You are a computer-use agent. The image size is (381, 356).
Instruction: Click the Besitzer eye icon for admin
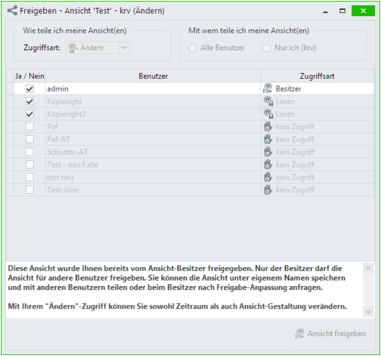click(268, 89)
